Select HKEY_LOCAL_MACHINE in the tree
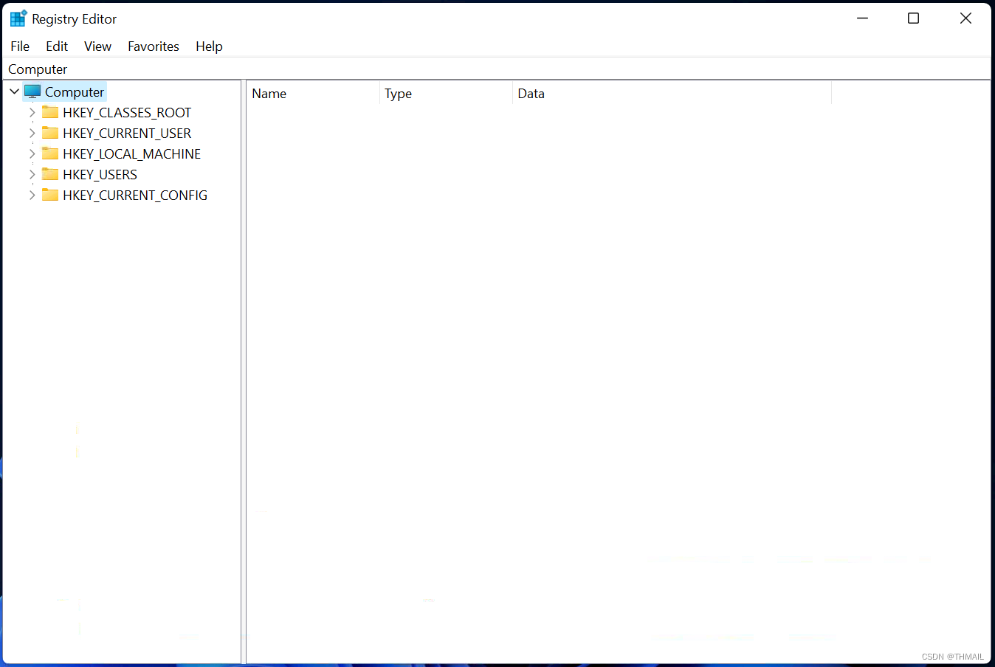The height and width of the screenshot is (667, 995). click(131, 153)
